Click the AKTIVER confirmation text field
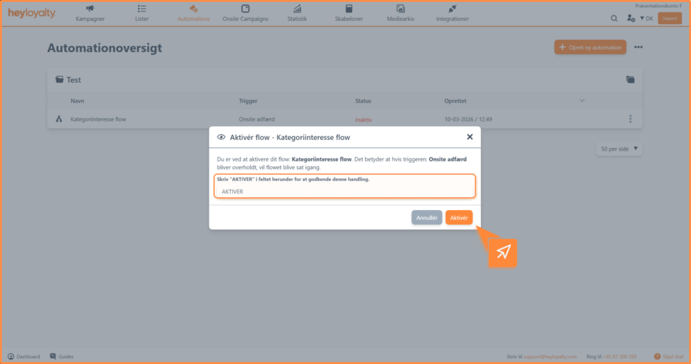The image size is (691, 364). tap(344, 191)
